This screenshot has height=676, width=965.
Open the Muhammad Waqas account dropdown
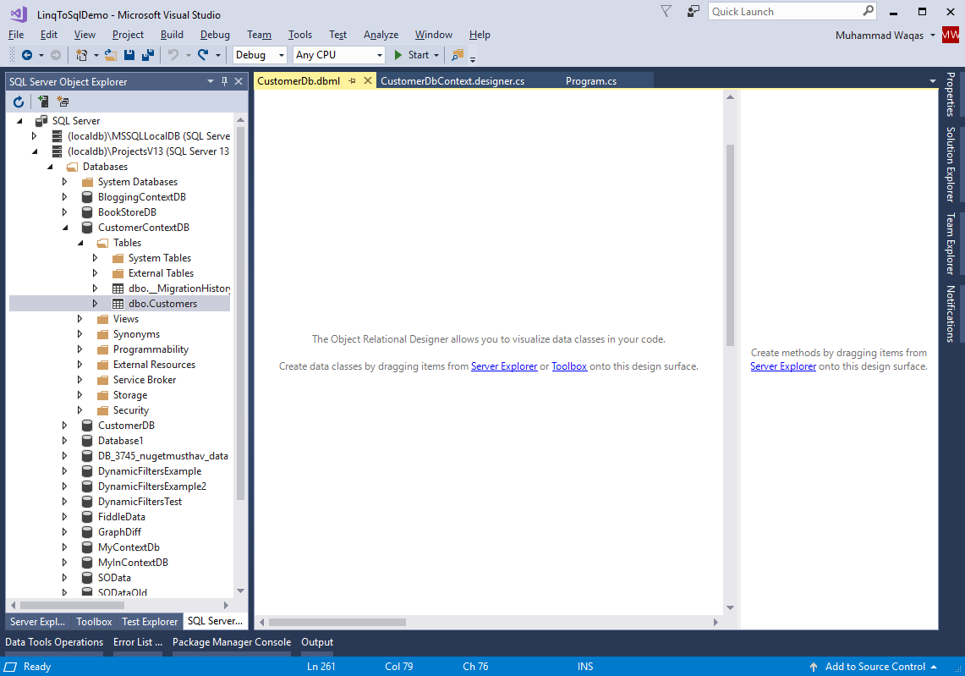tap(932, 35)
